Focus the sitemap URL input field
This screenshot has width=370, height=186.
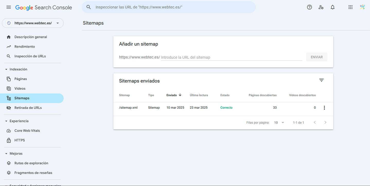pos(231,57)
